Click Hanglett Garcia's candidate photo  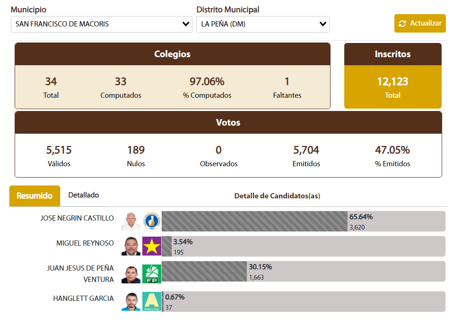(131, 301)
